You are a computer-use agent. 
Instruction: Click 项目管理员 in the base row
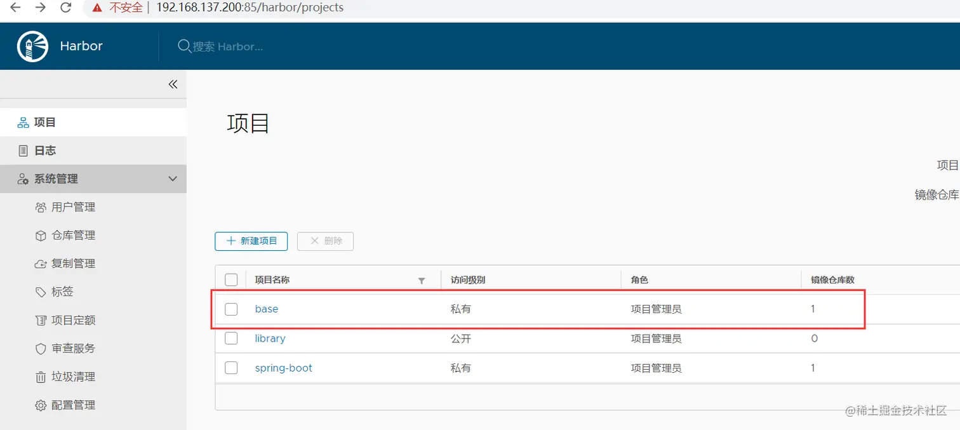click(656, 309)
